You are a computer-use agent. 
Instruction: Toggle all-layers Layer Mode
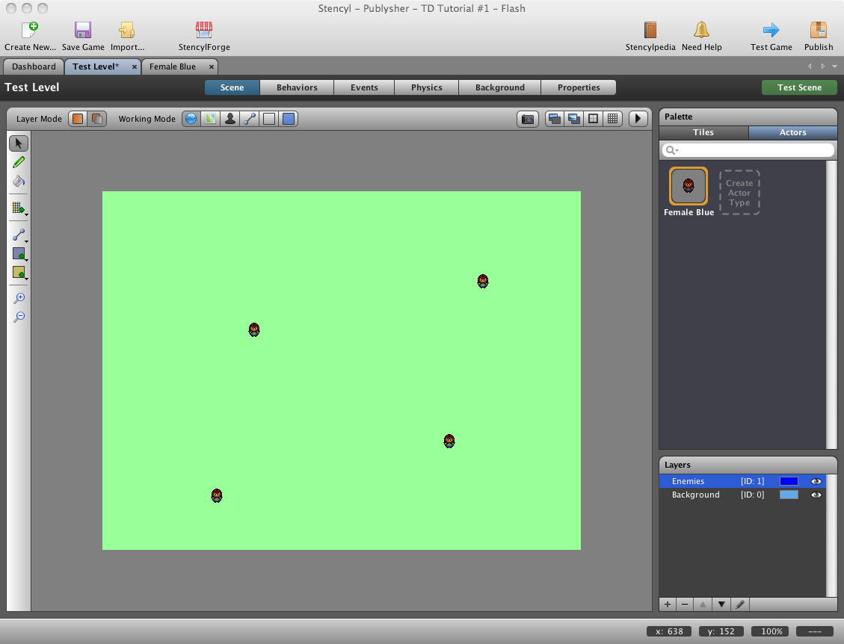click(x=97, y=119)
